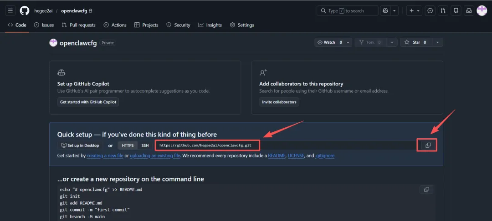
Task: Click 'git branch -M main' command text
Action: 82,216
